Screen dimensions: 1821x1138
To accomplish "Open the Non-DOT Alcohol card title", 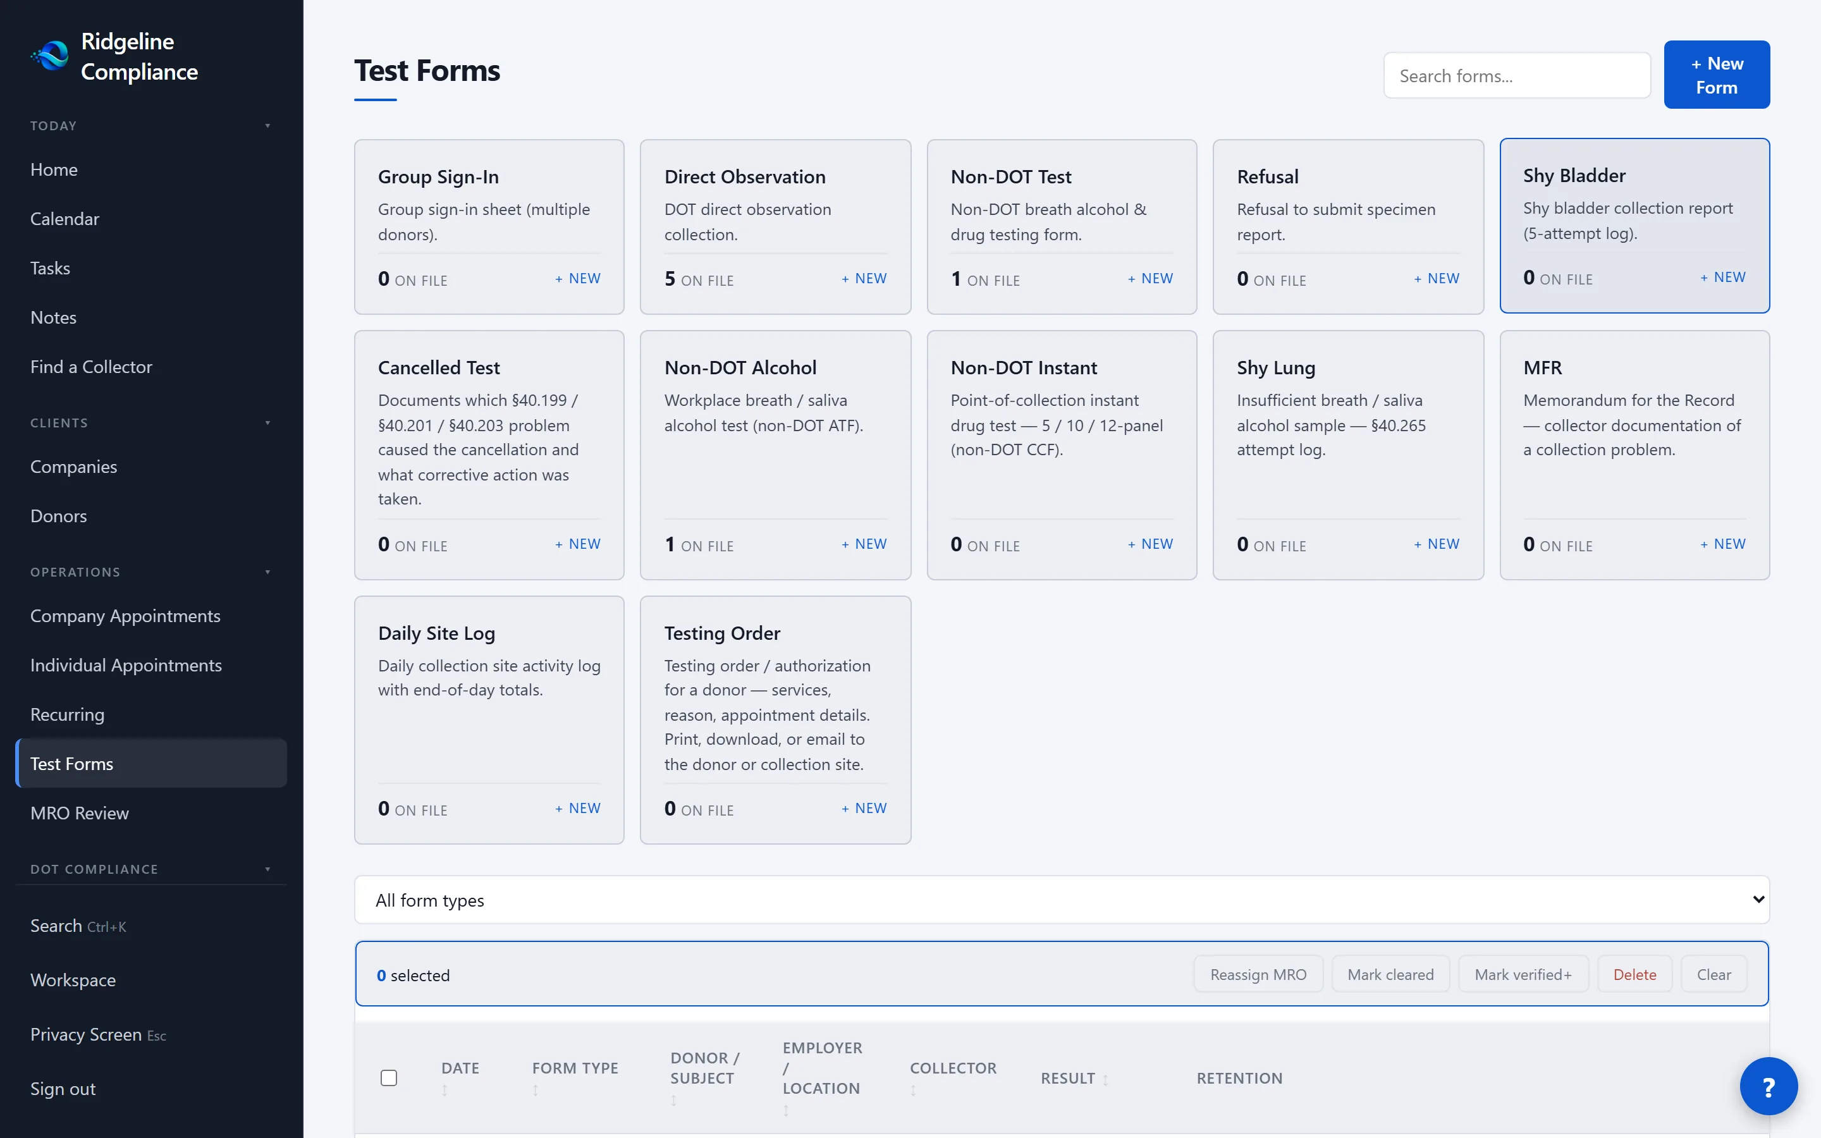I will click(740, 368).
